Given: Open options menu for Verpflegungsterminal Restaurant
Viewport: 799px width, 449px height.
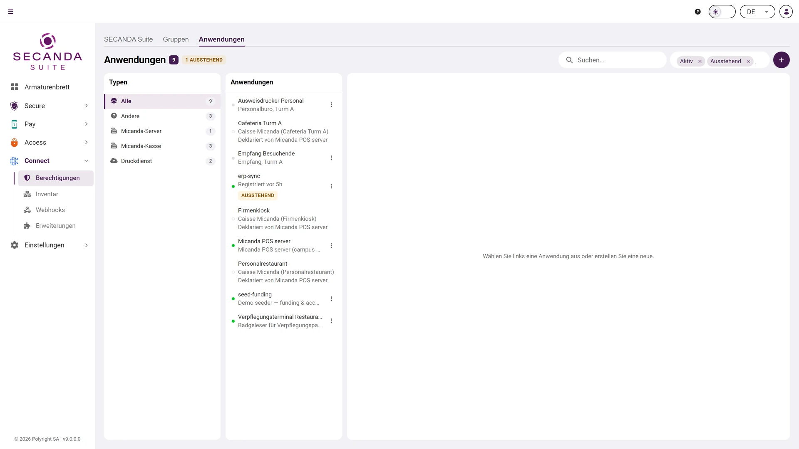Looking at the screenshot, I should 331,321.
